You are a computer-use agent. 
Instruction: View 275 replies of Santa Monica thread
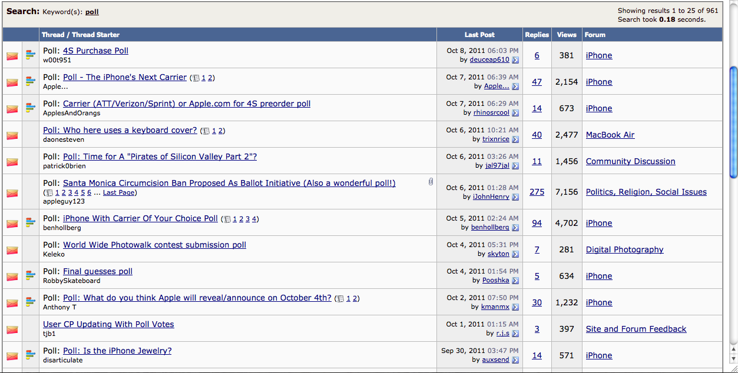point(537,192)
